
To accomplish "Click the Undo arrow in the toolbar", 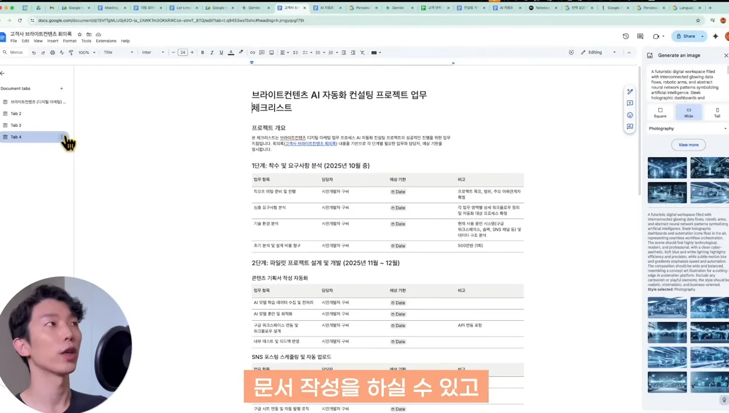I will (33, 53).
